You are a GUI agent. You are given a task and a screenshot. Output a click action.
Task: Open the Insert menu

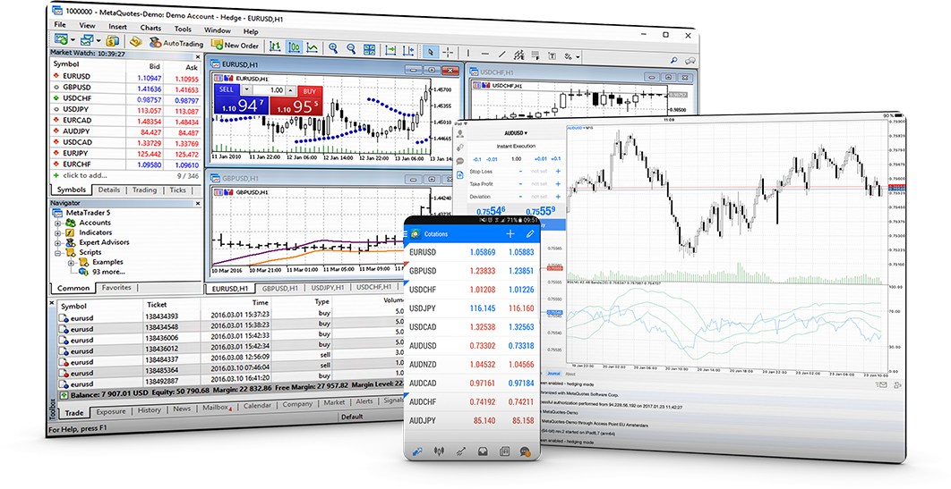[x=117, y=27]
